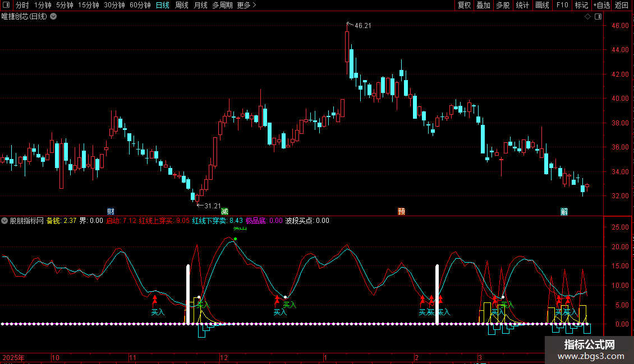Click the 返回 back button
The image size is (634, 364).
[x=622, y=5]
